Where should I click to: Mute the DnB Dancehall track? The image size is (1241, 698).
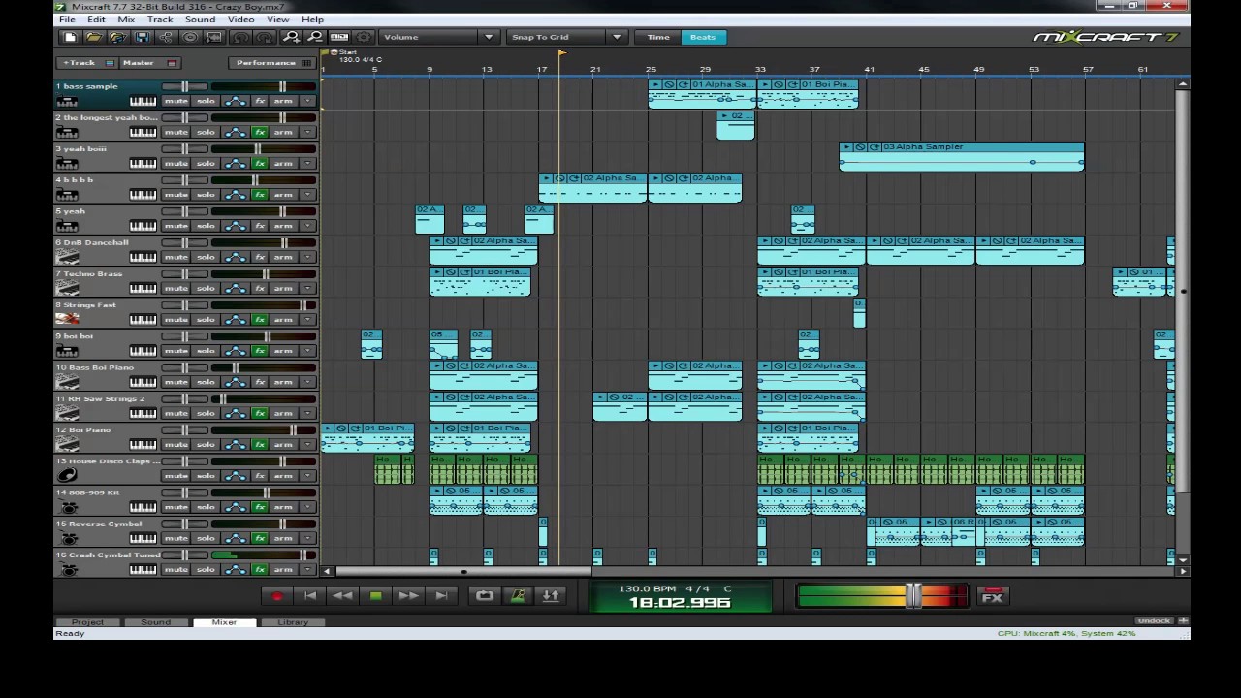tap(175, 257)
